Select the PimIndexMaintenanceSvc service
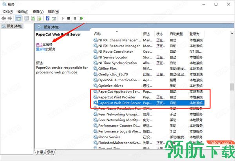 [148, 143]
